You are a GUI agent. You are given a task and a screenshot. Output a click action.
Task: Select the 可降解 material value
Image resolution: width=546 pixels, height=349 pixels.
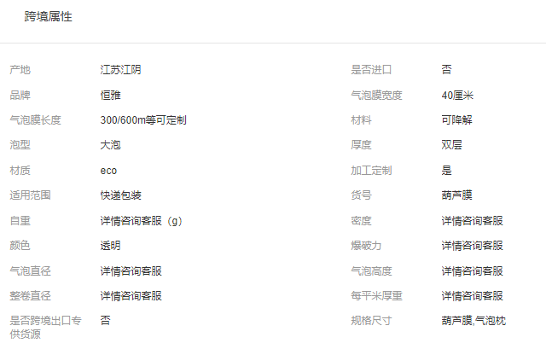(x=457, y=120)
